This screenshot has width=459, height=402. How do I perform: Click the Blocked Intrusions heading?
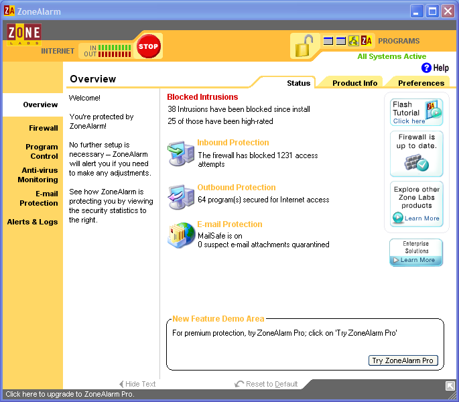[x=202, y=97]
